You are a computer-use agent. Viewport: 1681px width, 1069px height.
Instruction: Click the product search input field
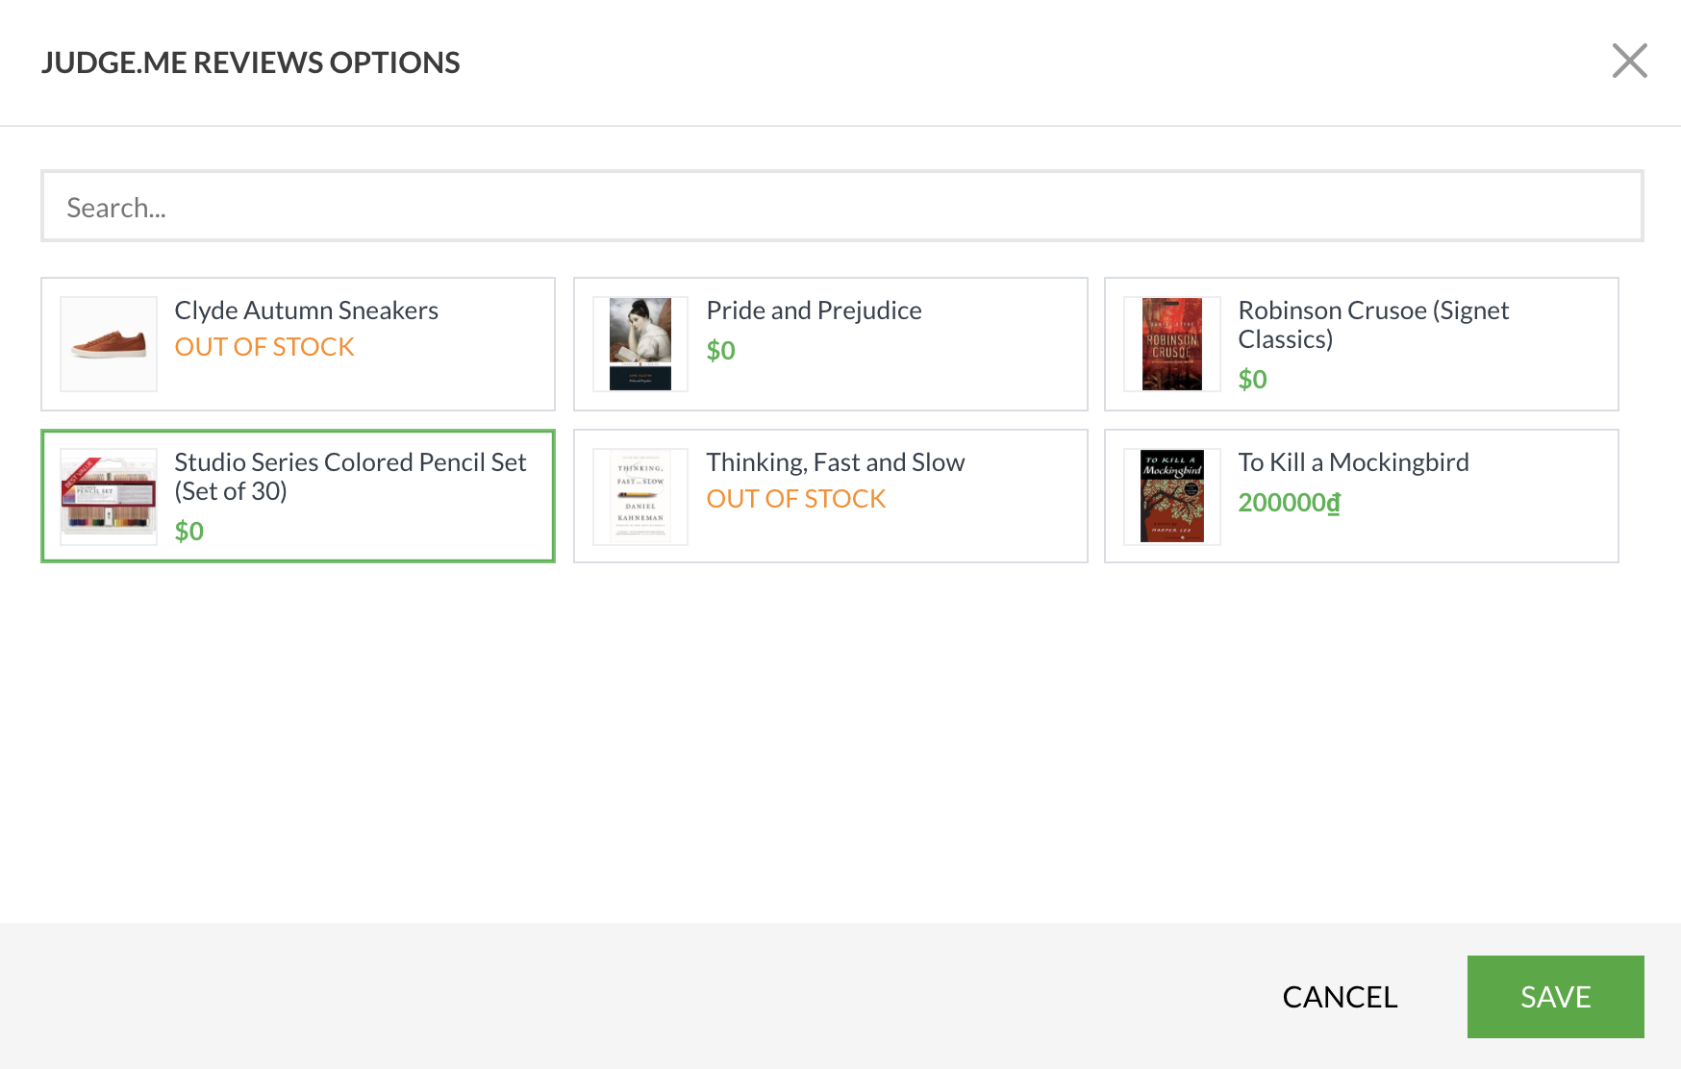841,207
